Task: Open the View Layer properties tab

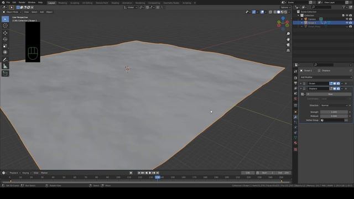Action: coord(295,88)
